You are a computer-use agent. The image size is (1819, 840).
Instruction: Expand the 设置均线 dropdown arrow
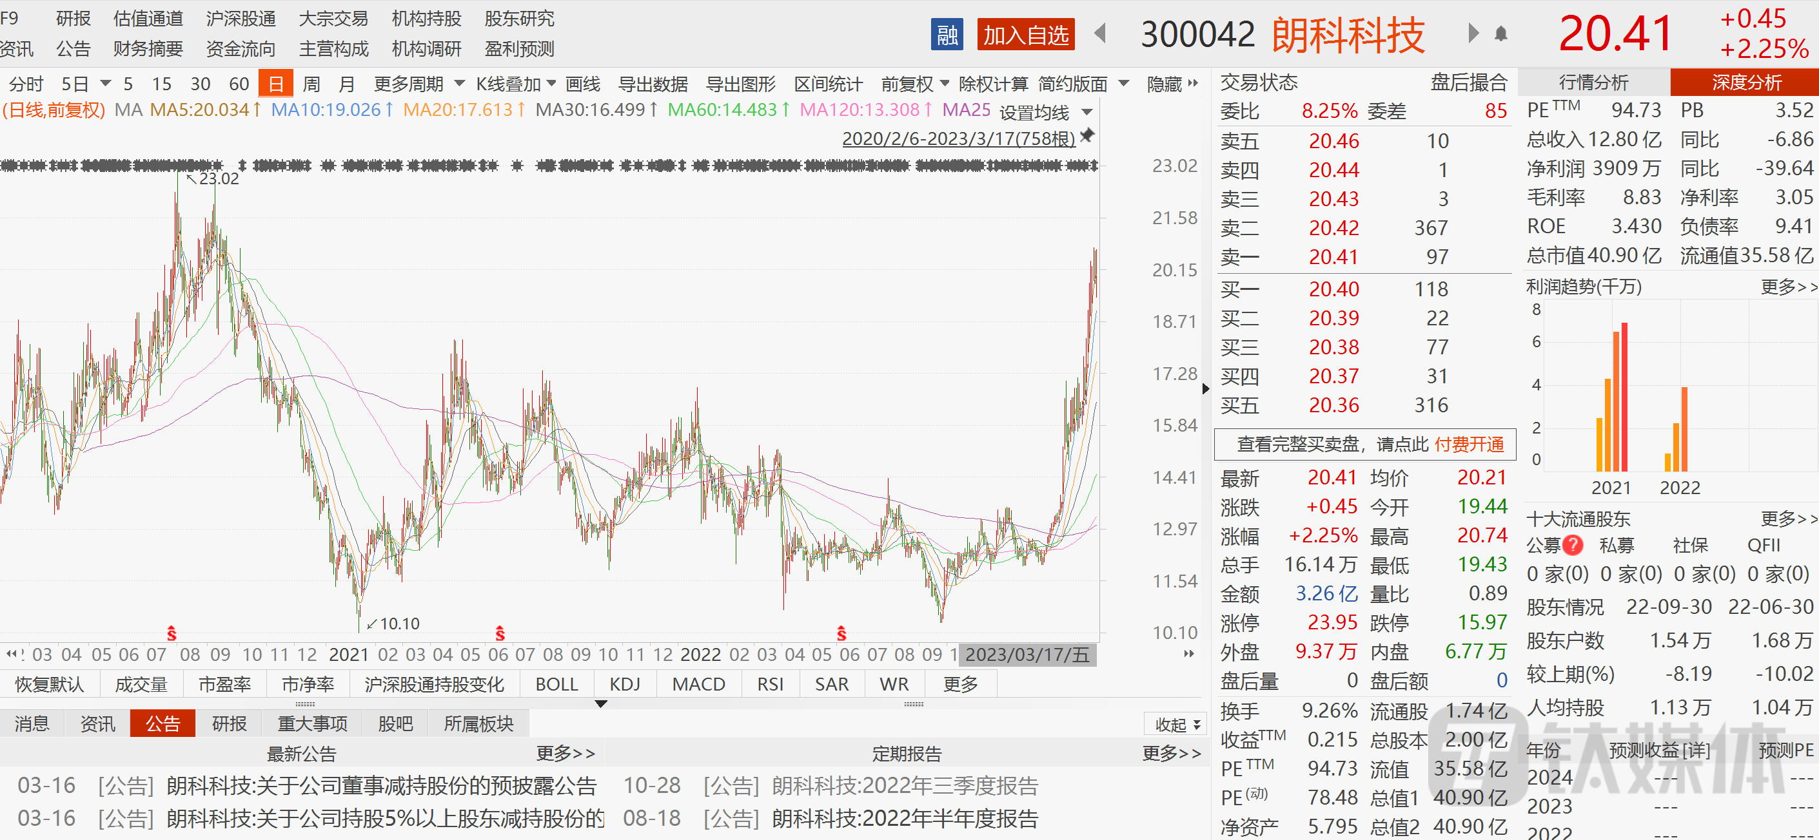(x=1087, y=112)
